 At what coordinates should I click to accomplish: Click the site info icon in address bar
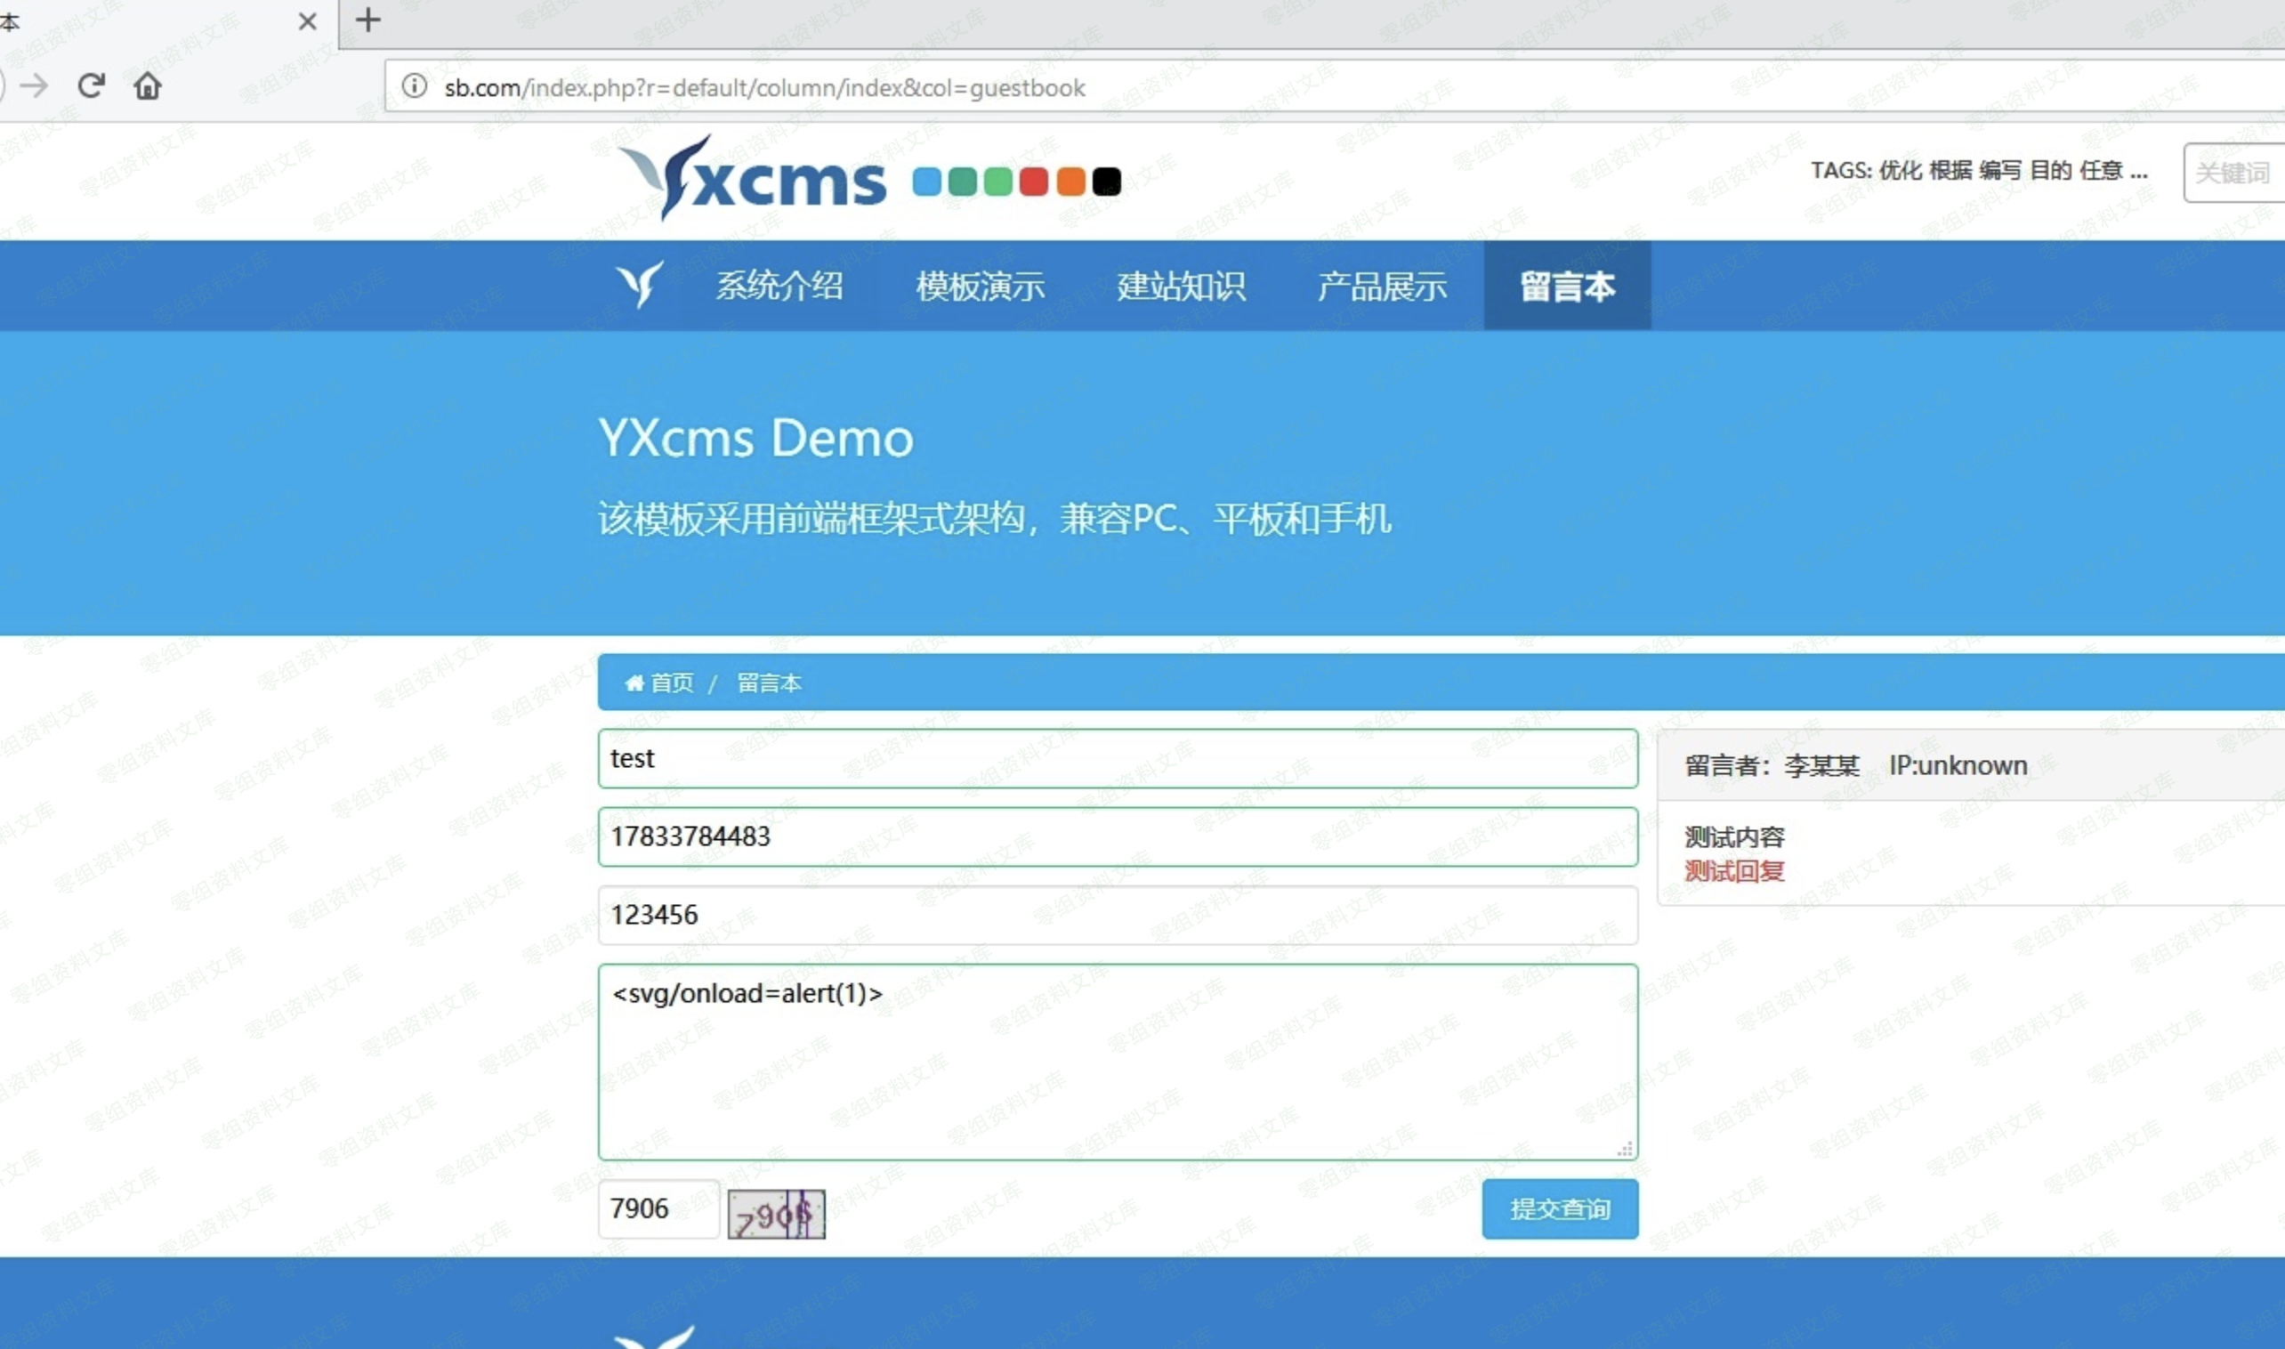click(x=415, y=86)
